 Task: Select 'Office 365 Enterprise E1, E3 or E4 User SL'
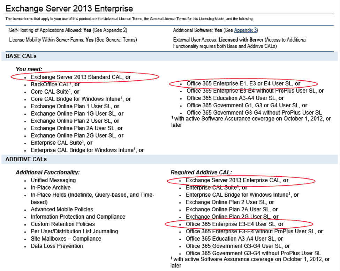[243, 83]
